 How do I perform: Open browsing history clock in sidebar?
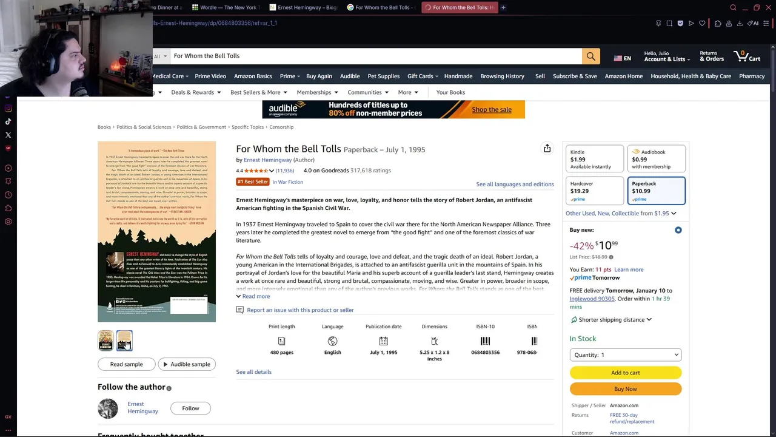(8, 195)
